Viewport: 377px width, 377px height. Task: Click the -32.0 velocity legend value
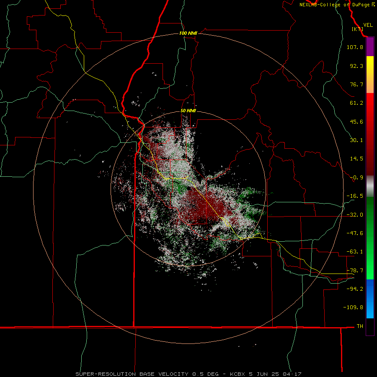355,215
